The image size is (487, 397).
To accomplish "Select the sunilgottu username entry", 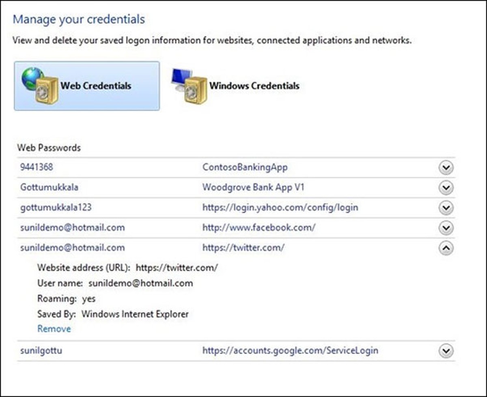I will [x=41, y=350].
